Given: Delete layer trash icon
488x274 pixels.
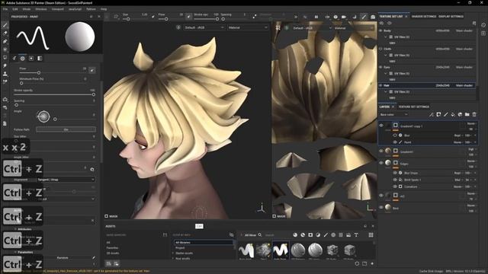Looking at the screenshot, I should 474,115.
